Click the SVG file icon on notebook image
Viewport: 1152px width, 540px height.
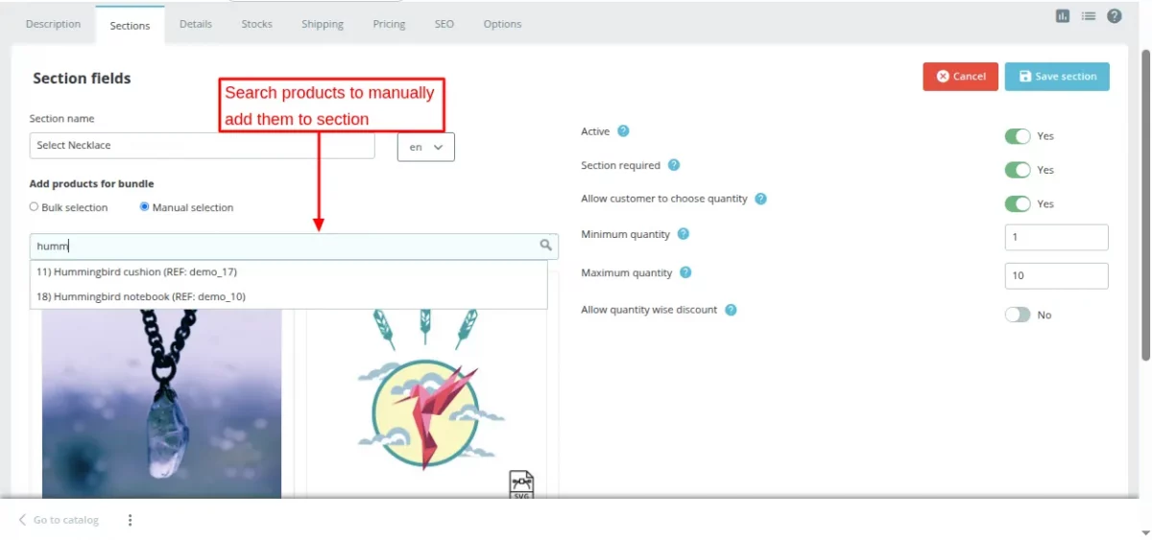[521, 484]
